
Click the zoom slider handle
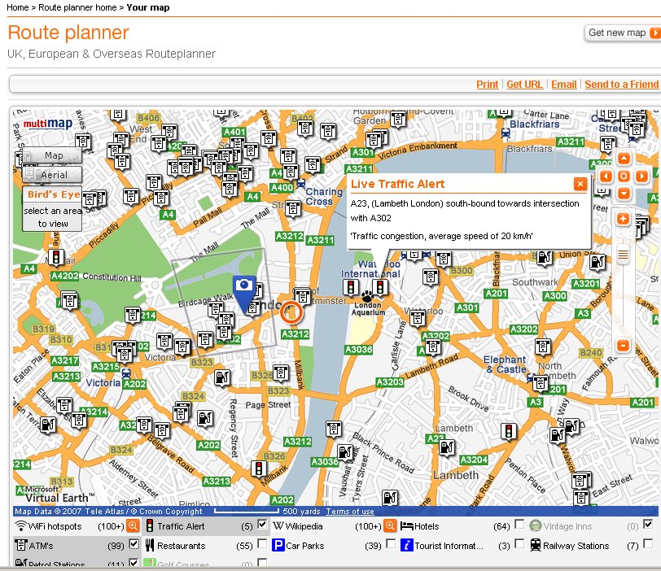coord(623,255)
